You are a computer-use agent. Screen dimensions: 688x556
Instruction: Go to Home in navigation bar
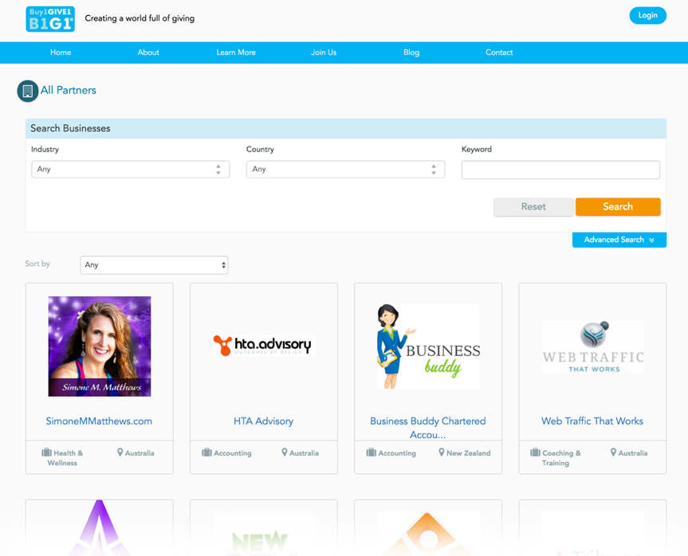point(61,53)
